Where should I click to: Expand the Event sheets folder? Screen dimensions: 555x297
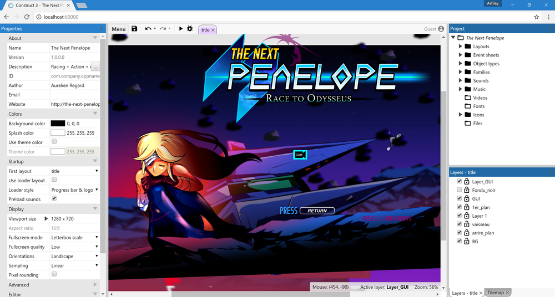461,55
